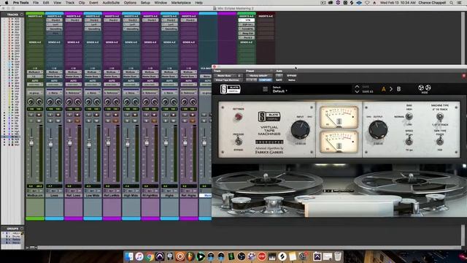The image size is (467, 263).
Task: Mute the Highs track
Action: [174, 121]
